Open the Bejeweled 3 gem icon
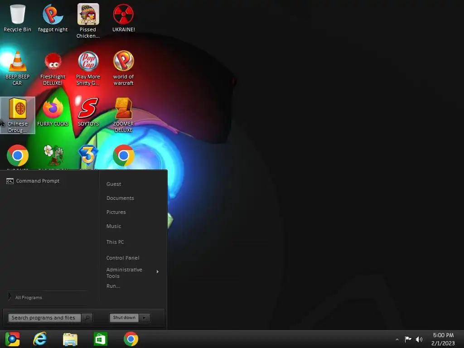 88,156
